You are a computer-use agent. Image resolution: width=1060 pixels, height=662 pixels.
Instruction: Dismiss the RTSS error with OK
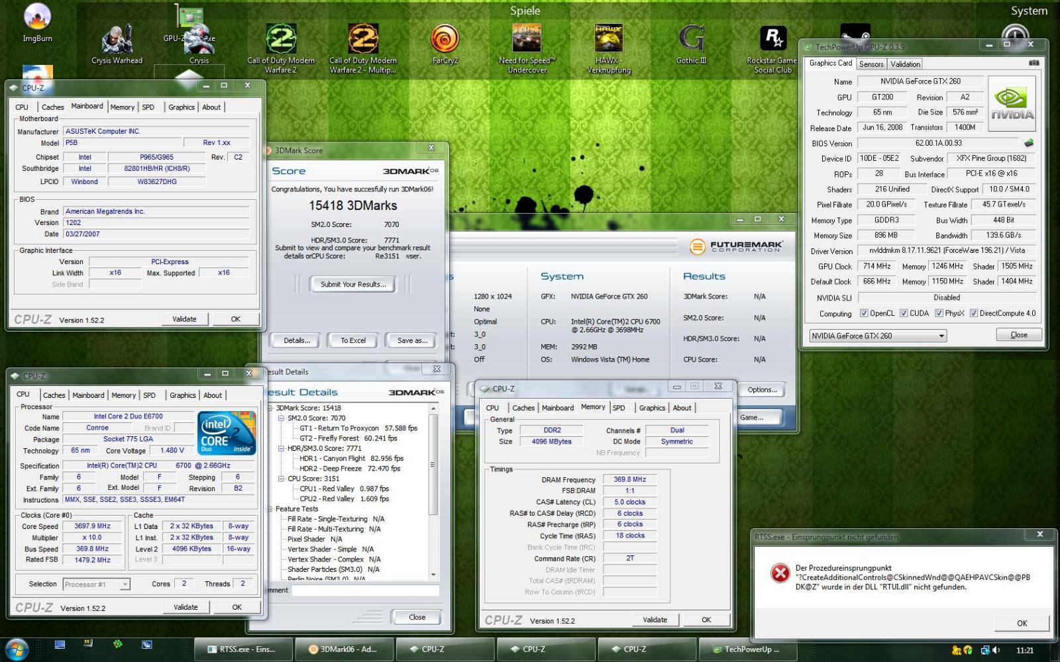[x=1022, y=623]
